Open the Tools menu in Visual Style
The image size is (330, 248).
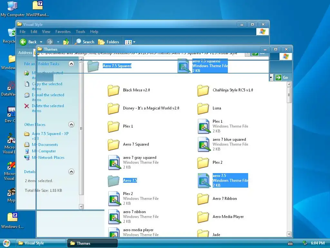[x=80, y=32]
